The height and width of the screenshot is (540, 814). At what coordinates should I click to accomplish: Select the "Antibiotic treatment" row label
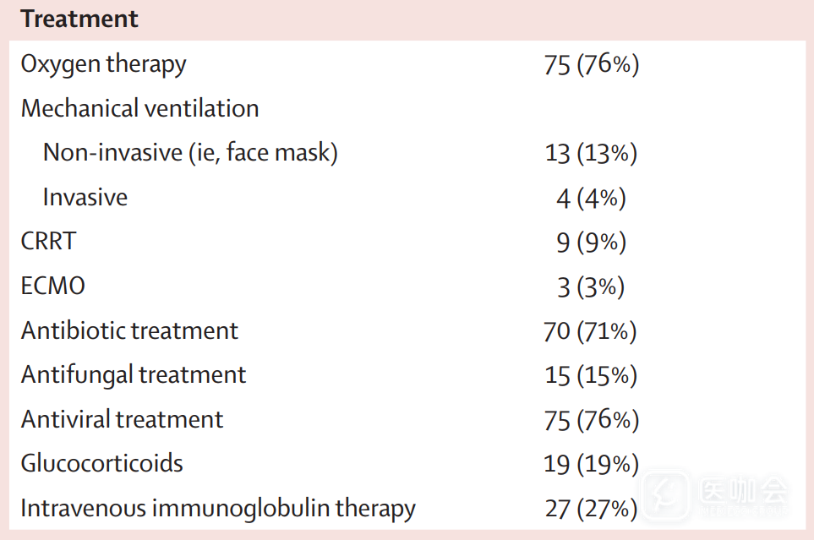pyautogui.click(x=129, y=330)
